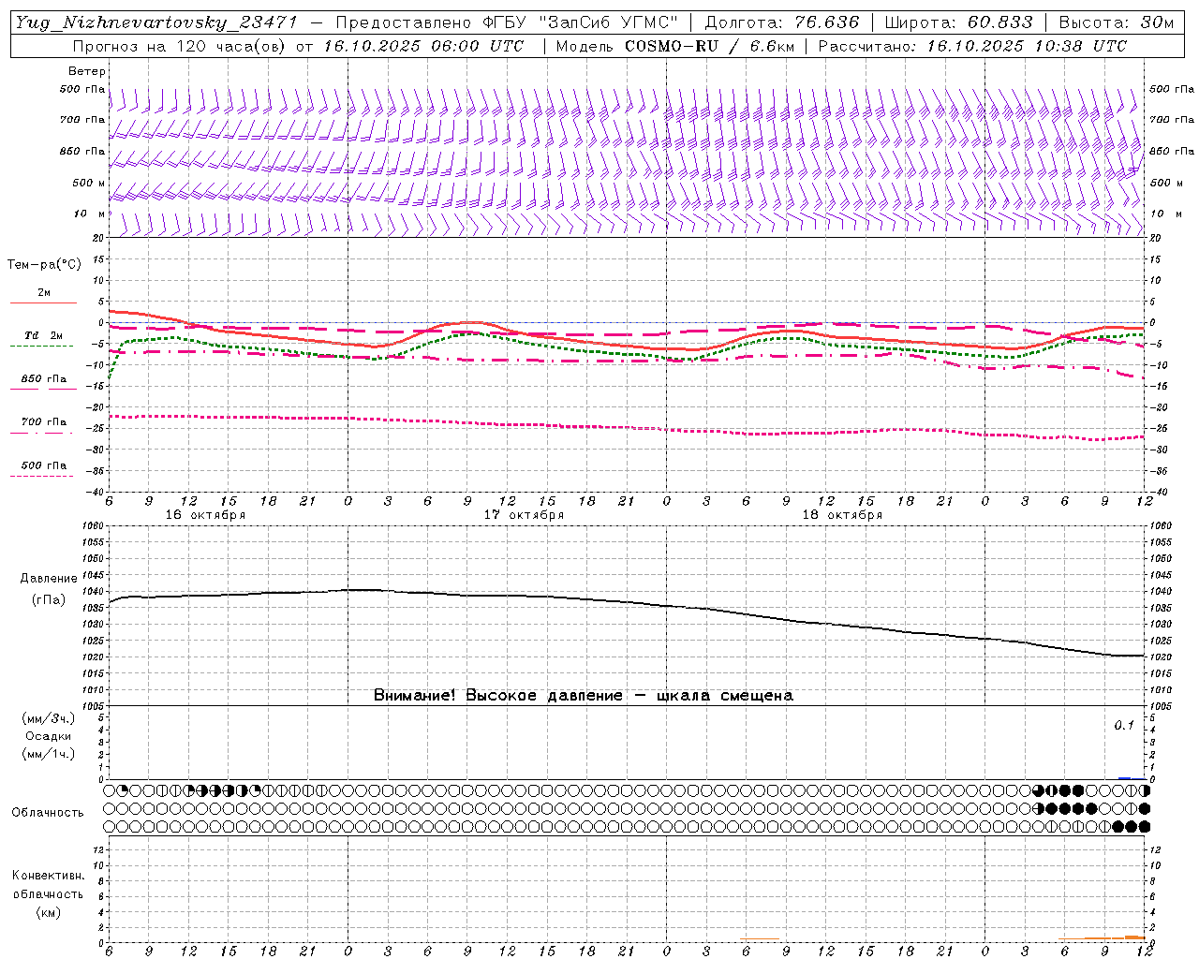The width and height of the screenshot is (1199, 959).
Task: Click the (мм/1ч.) precipitation unit label
Action: click(x=48, y=754)
